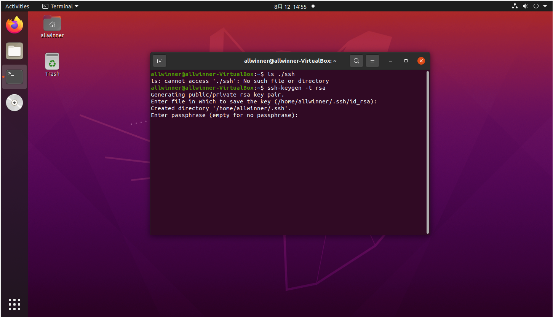
Task: Open Files manager from the dock
Action: (14, 51)
